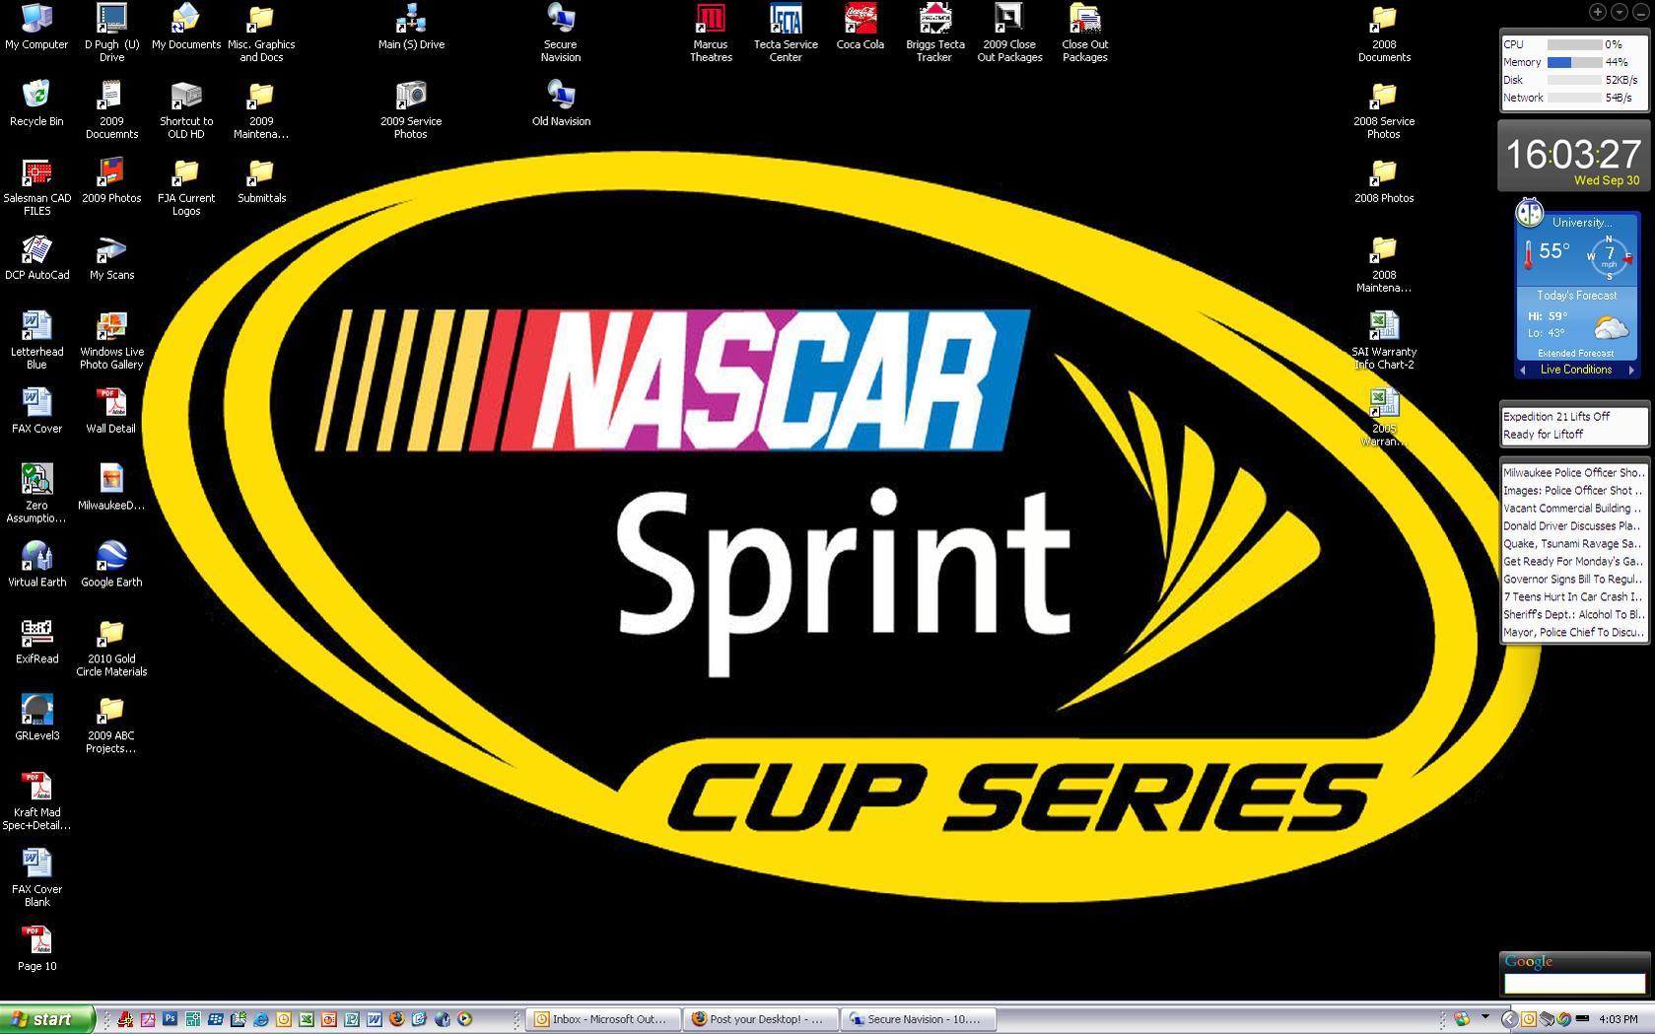Select the Old Navision shortcut

point(561,103)
